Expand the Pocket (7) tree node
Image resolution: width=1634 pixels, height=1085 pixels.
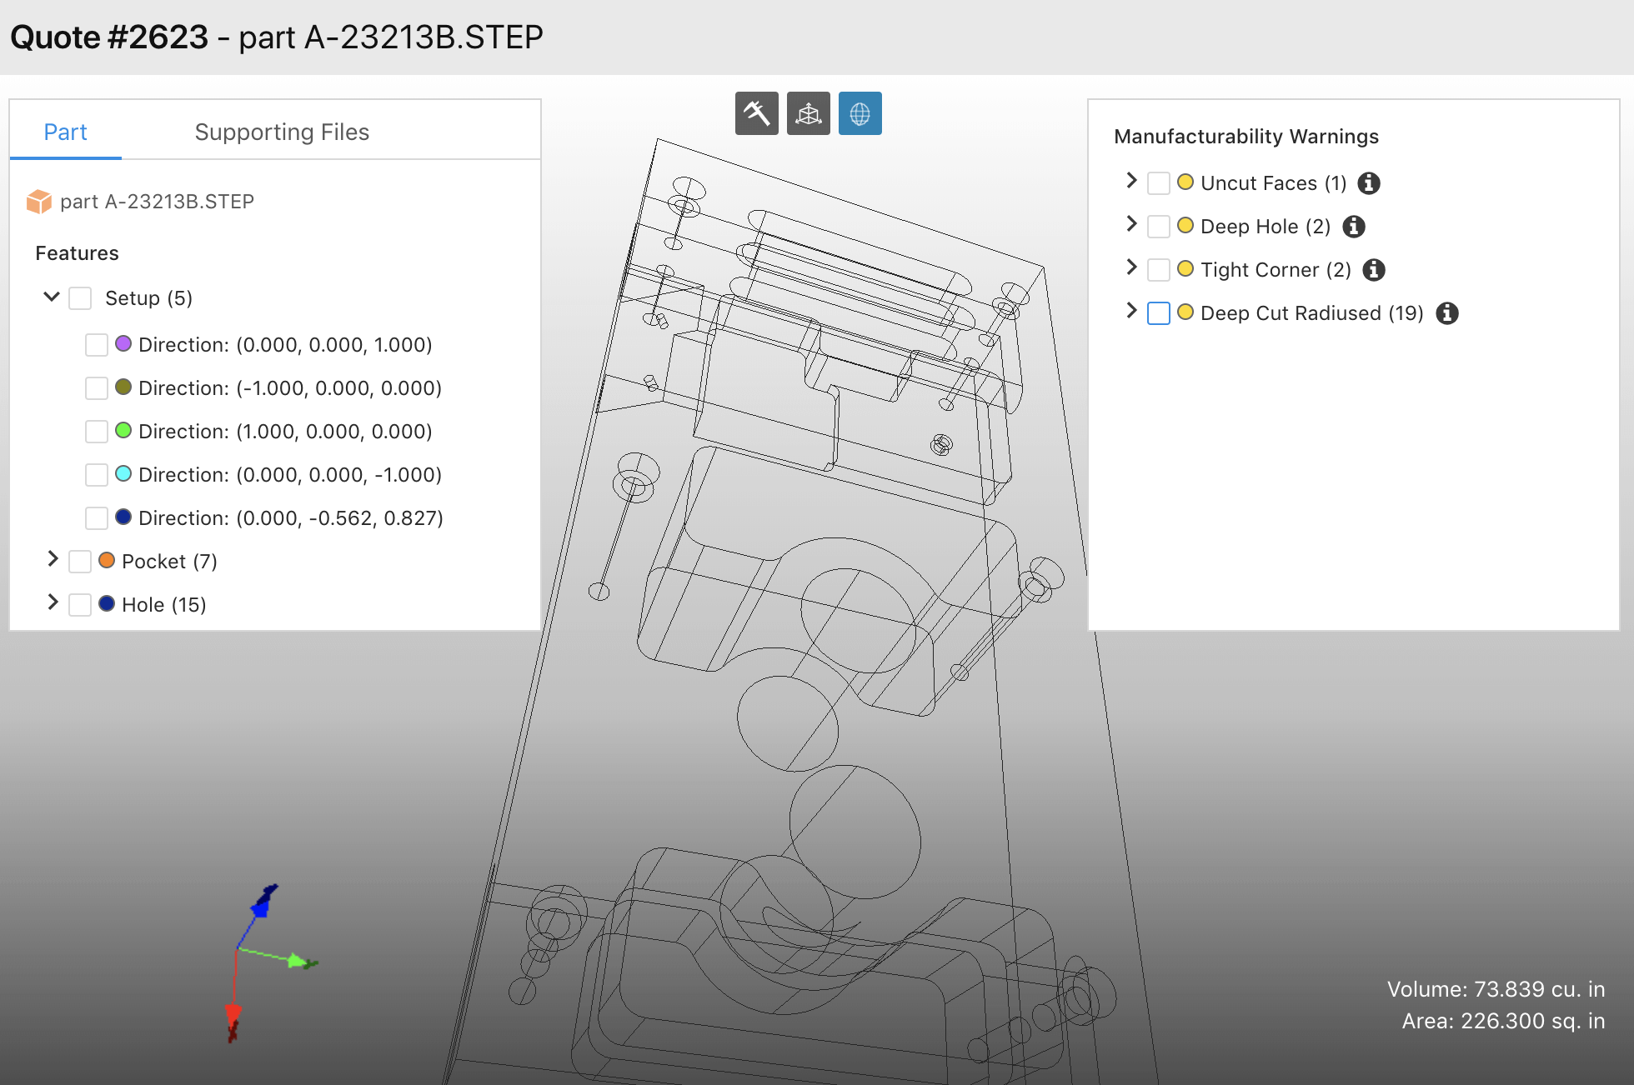tap(53, 559)
